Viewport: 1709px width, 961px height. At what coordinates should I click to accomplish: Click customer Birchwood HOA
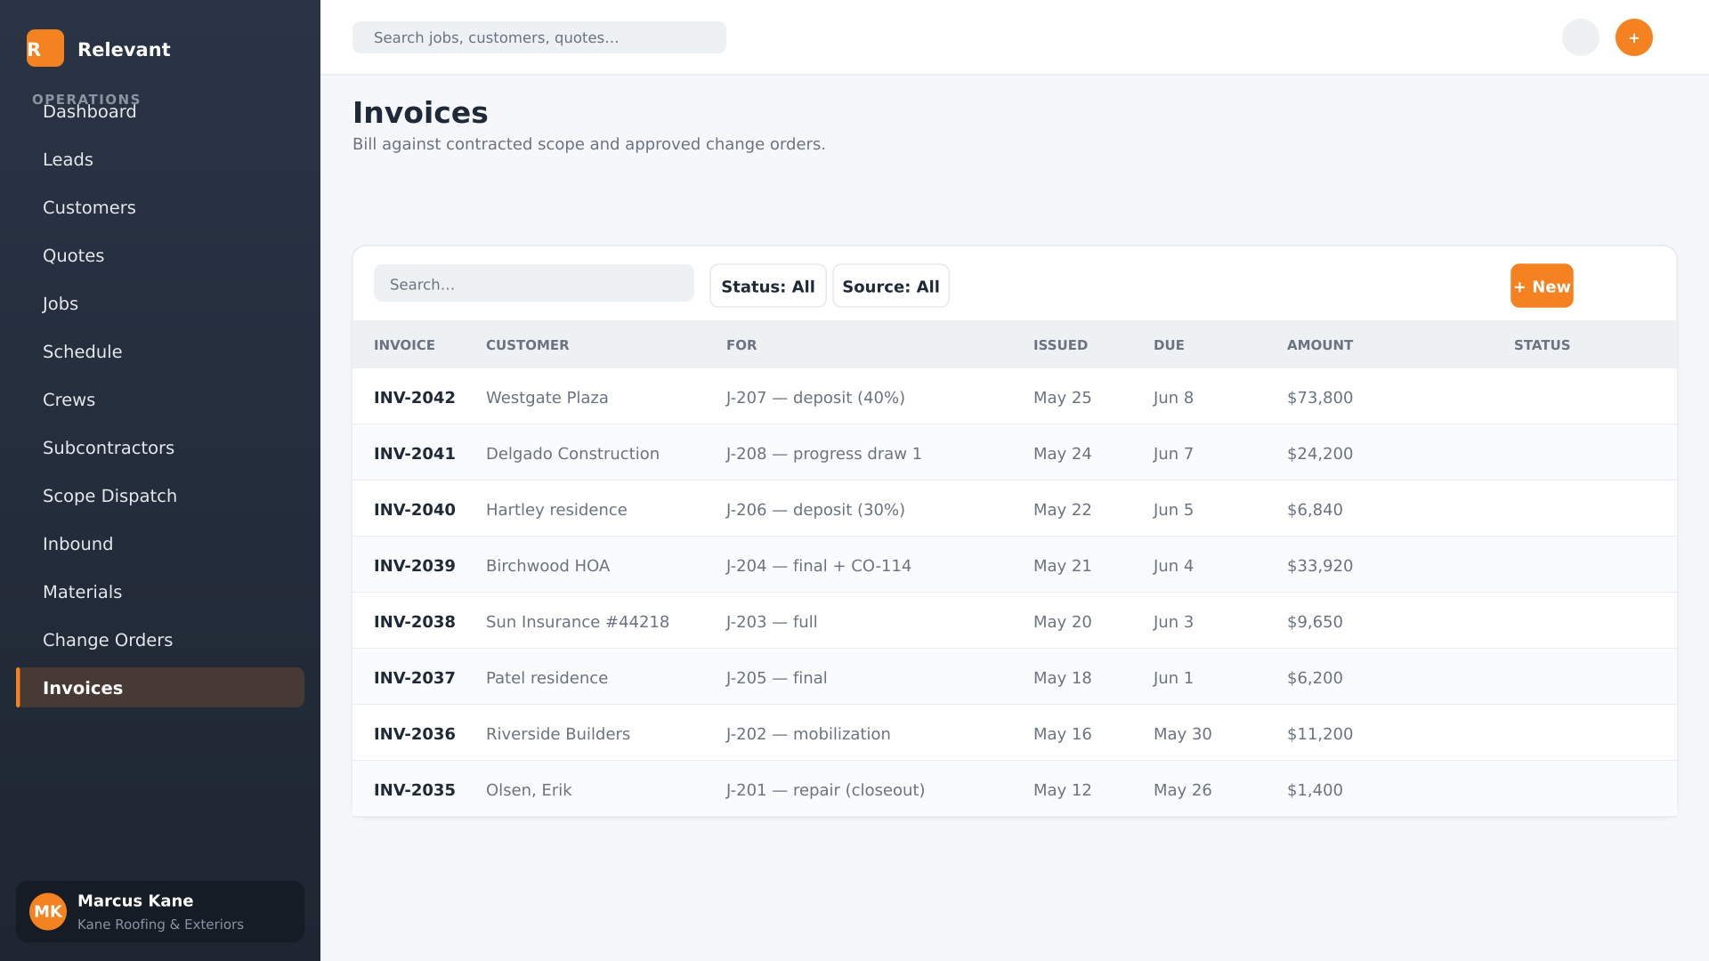point(547,566)
